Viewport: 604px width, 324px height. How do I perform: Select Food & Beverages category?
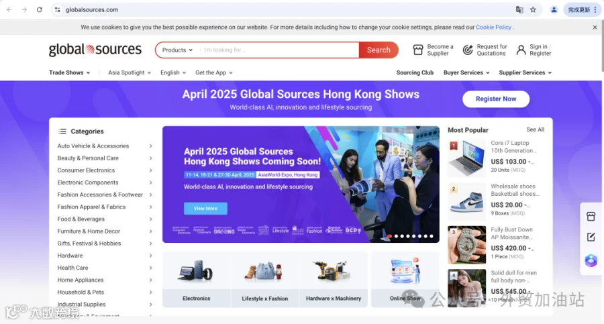pos(81,219)
